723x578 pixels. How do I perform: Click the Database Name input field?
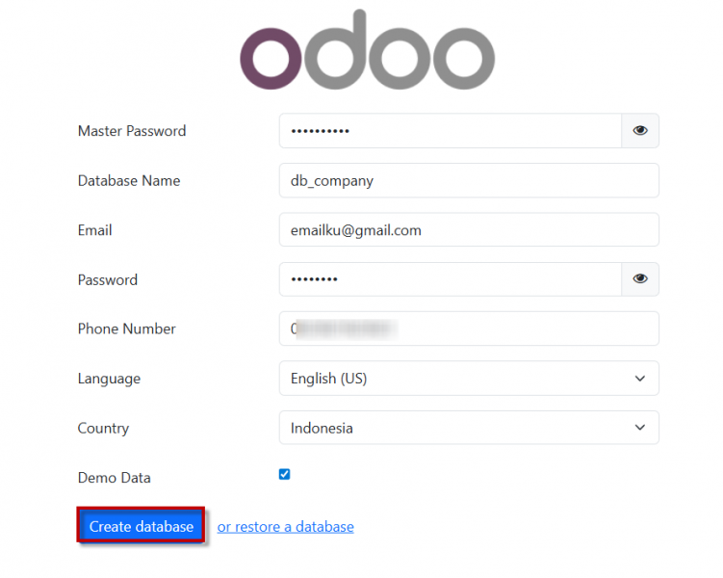click(x=468, y=180)
